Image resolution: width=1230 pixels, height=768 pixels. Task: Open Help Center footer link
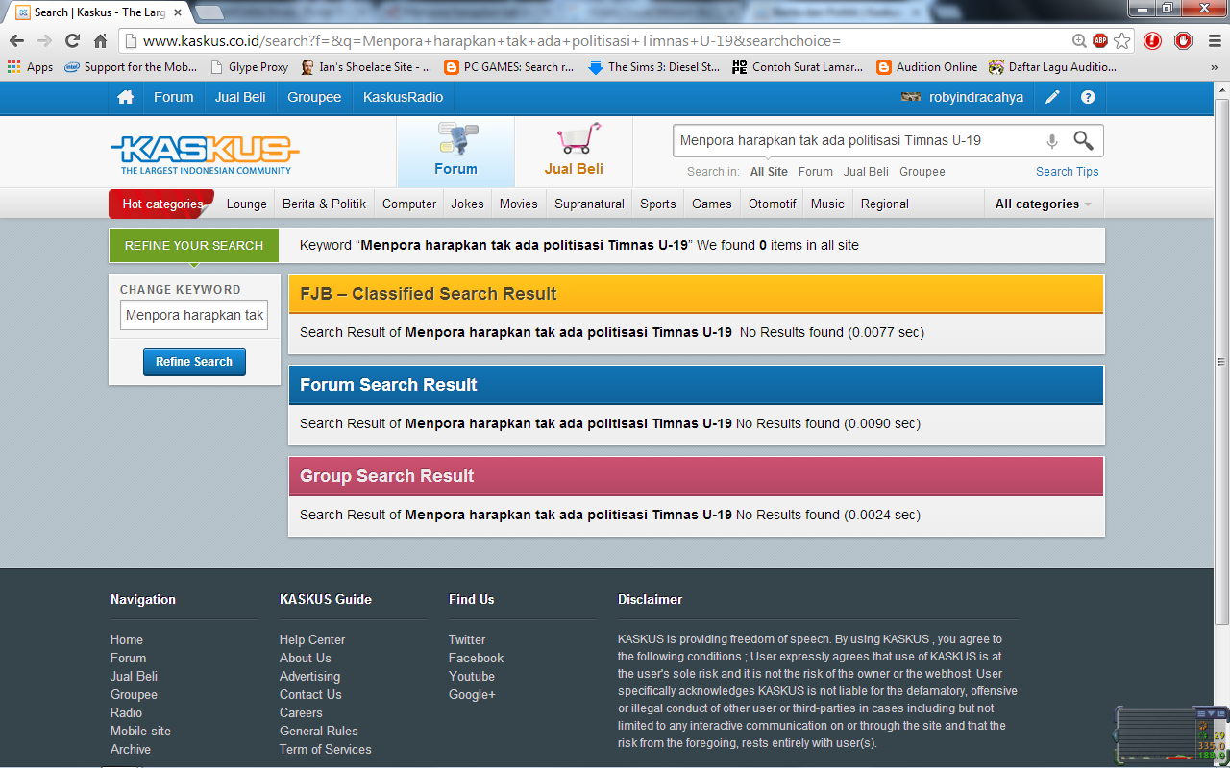pos(312,640)
